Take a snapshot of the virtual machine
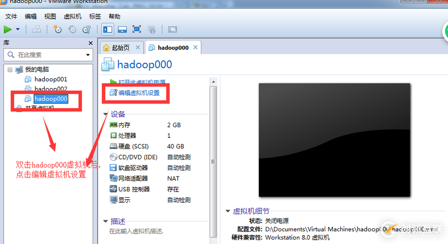448x244 pixels. (x=57, y=29)
